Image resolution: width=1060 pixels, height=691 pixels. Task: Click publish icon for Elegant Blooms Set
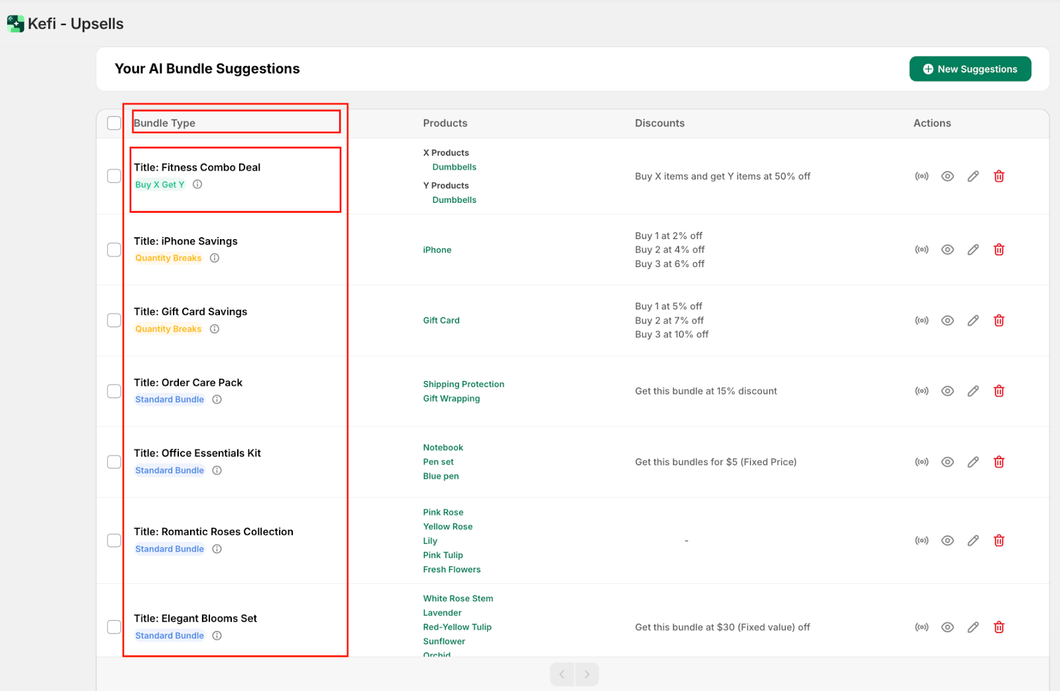click(x=922, y=627)
